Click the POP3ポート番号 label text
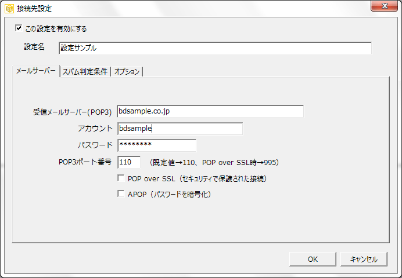The image size is (402, 278). pos(85,162)
